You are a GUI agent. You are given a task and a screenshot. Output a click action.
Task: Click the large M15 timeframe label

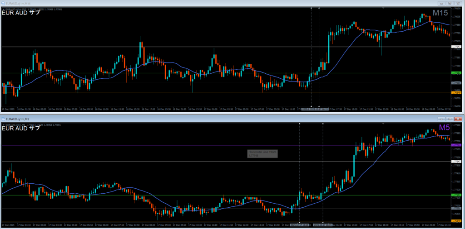[x=440, y=13]
